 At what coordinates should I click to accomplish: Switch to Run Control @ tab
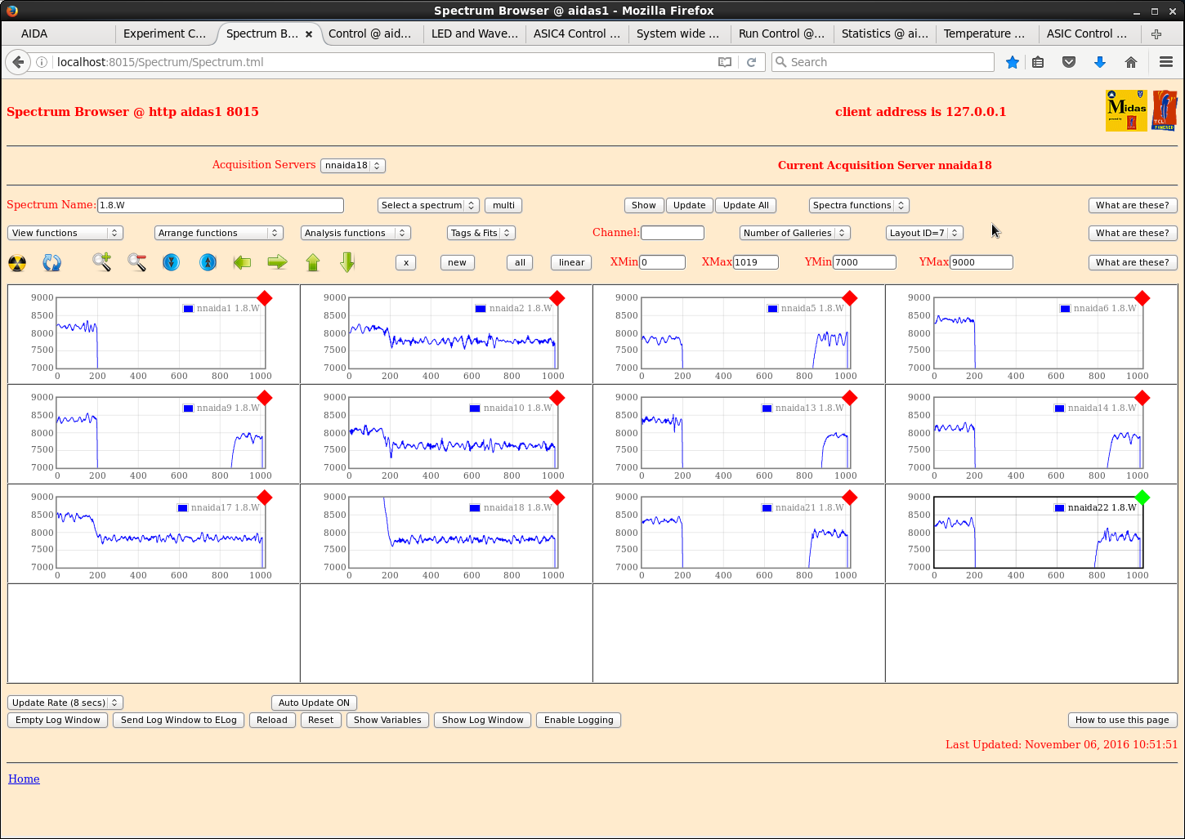click(x=782, y=33)
